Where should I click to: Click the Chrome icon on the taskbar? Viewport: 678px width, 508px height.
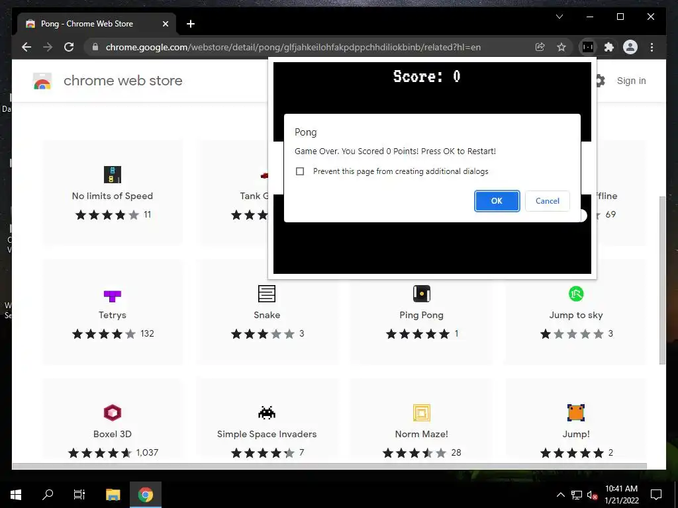(x=146, y=495)
